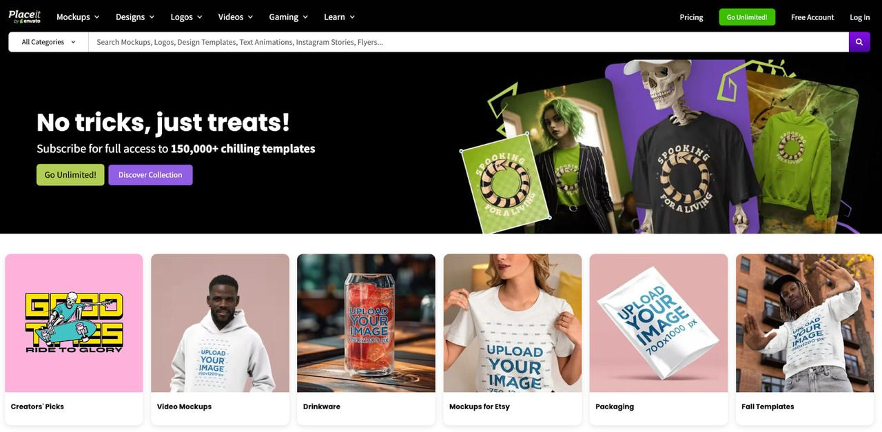
Task: Expand the Gaming menu chevron
Action: click(305, 17)
